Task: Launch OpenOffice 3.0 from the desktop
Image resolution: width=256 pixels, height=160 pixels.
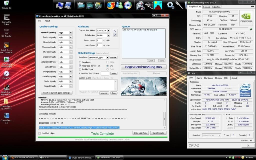Action: 6,116
